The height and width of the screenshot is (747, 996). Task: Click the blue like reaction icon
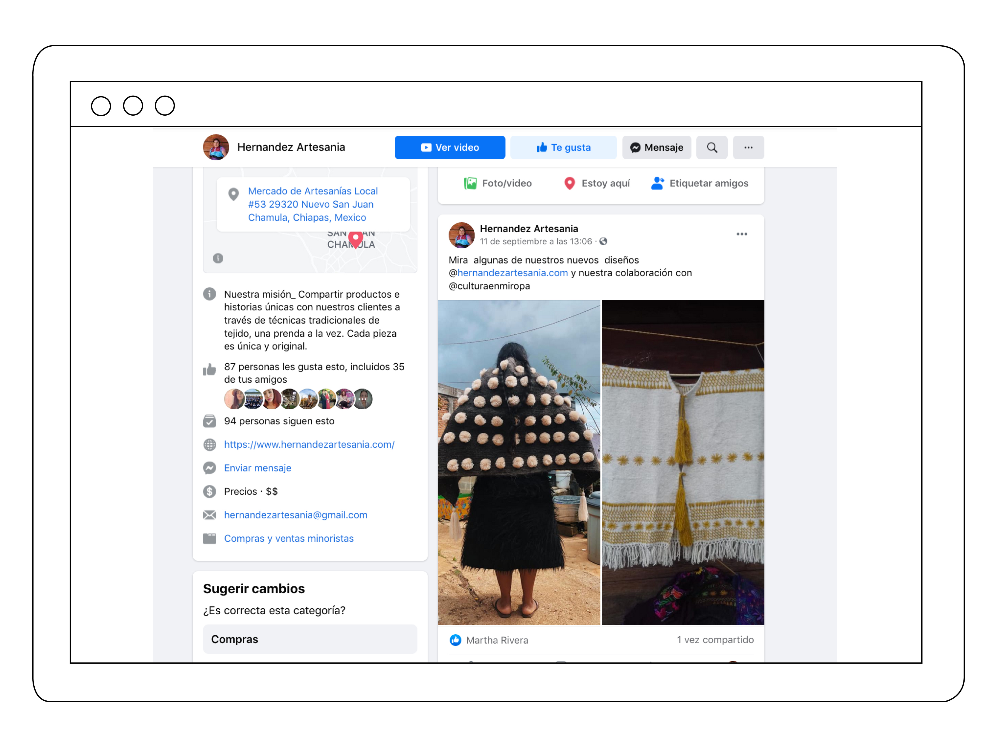[455, 640]
